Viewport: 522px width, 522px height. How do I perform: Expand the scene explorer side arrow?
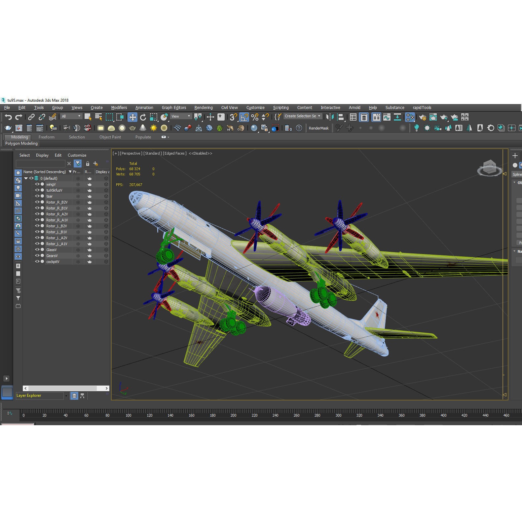click(x=6, y=379)
